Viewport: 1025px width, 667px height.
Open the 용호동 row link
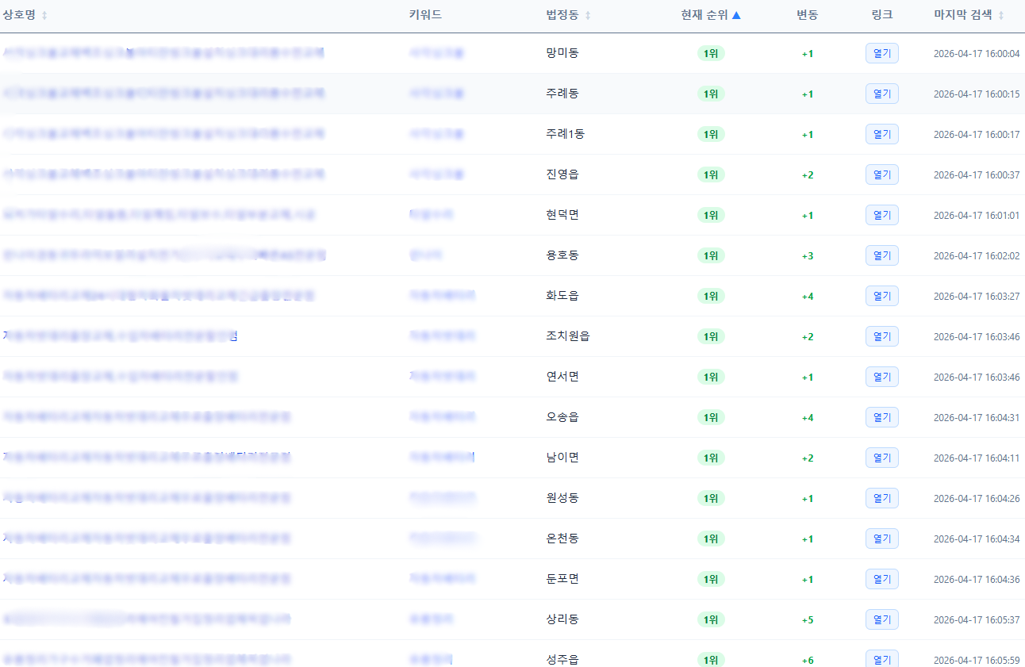tap(881, 255)
